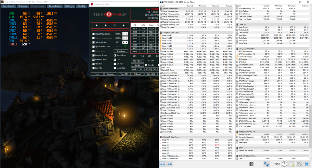Start sensor logging with the log file icon

tap(292, 164)
